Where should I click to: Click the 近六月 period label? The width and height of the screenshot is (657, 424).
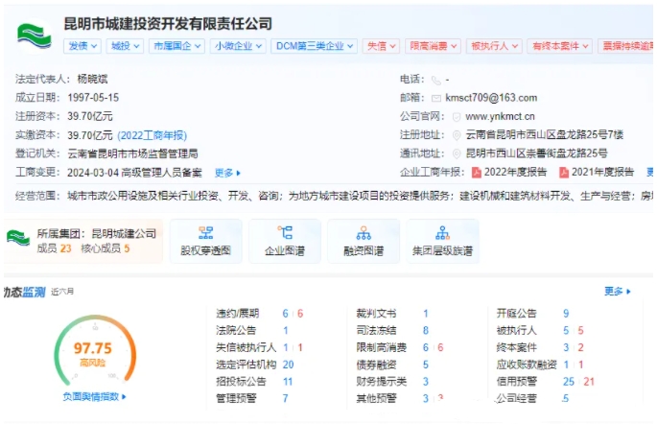point(62,292)
